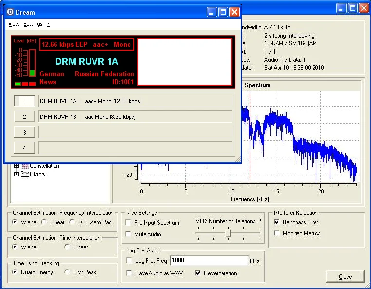The image size is (371, 289).
Task: Open the View menu
Action: (x=14, y=24)
